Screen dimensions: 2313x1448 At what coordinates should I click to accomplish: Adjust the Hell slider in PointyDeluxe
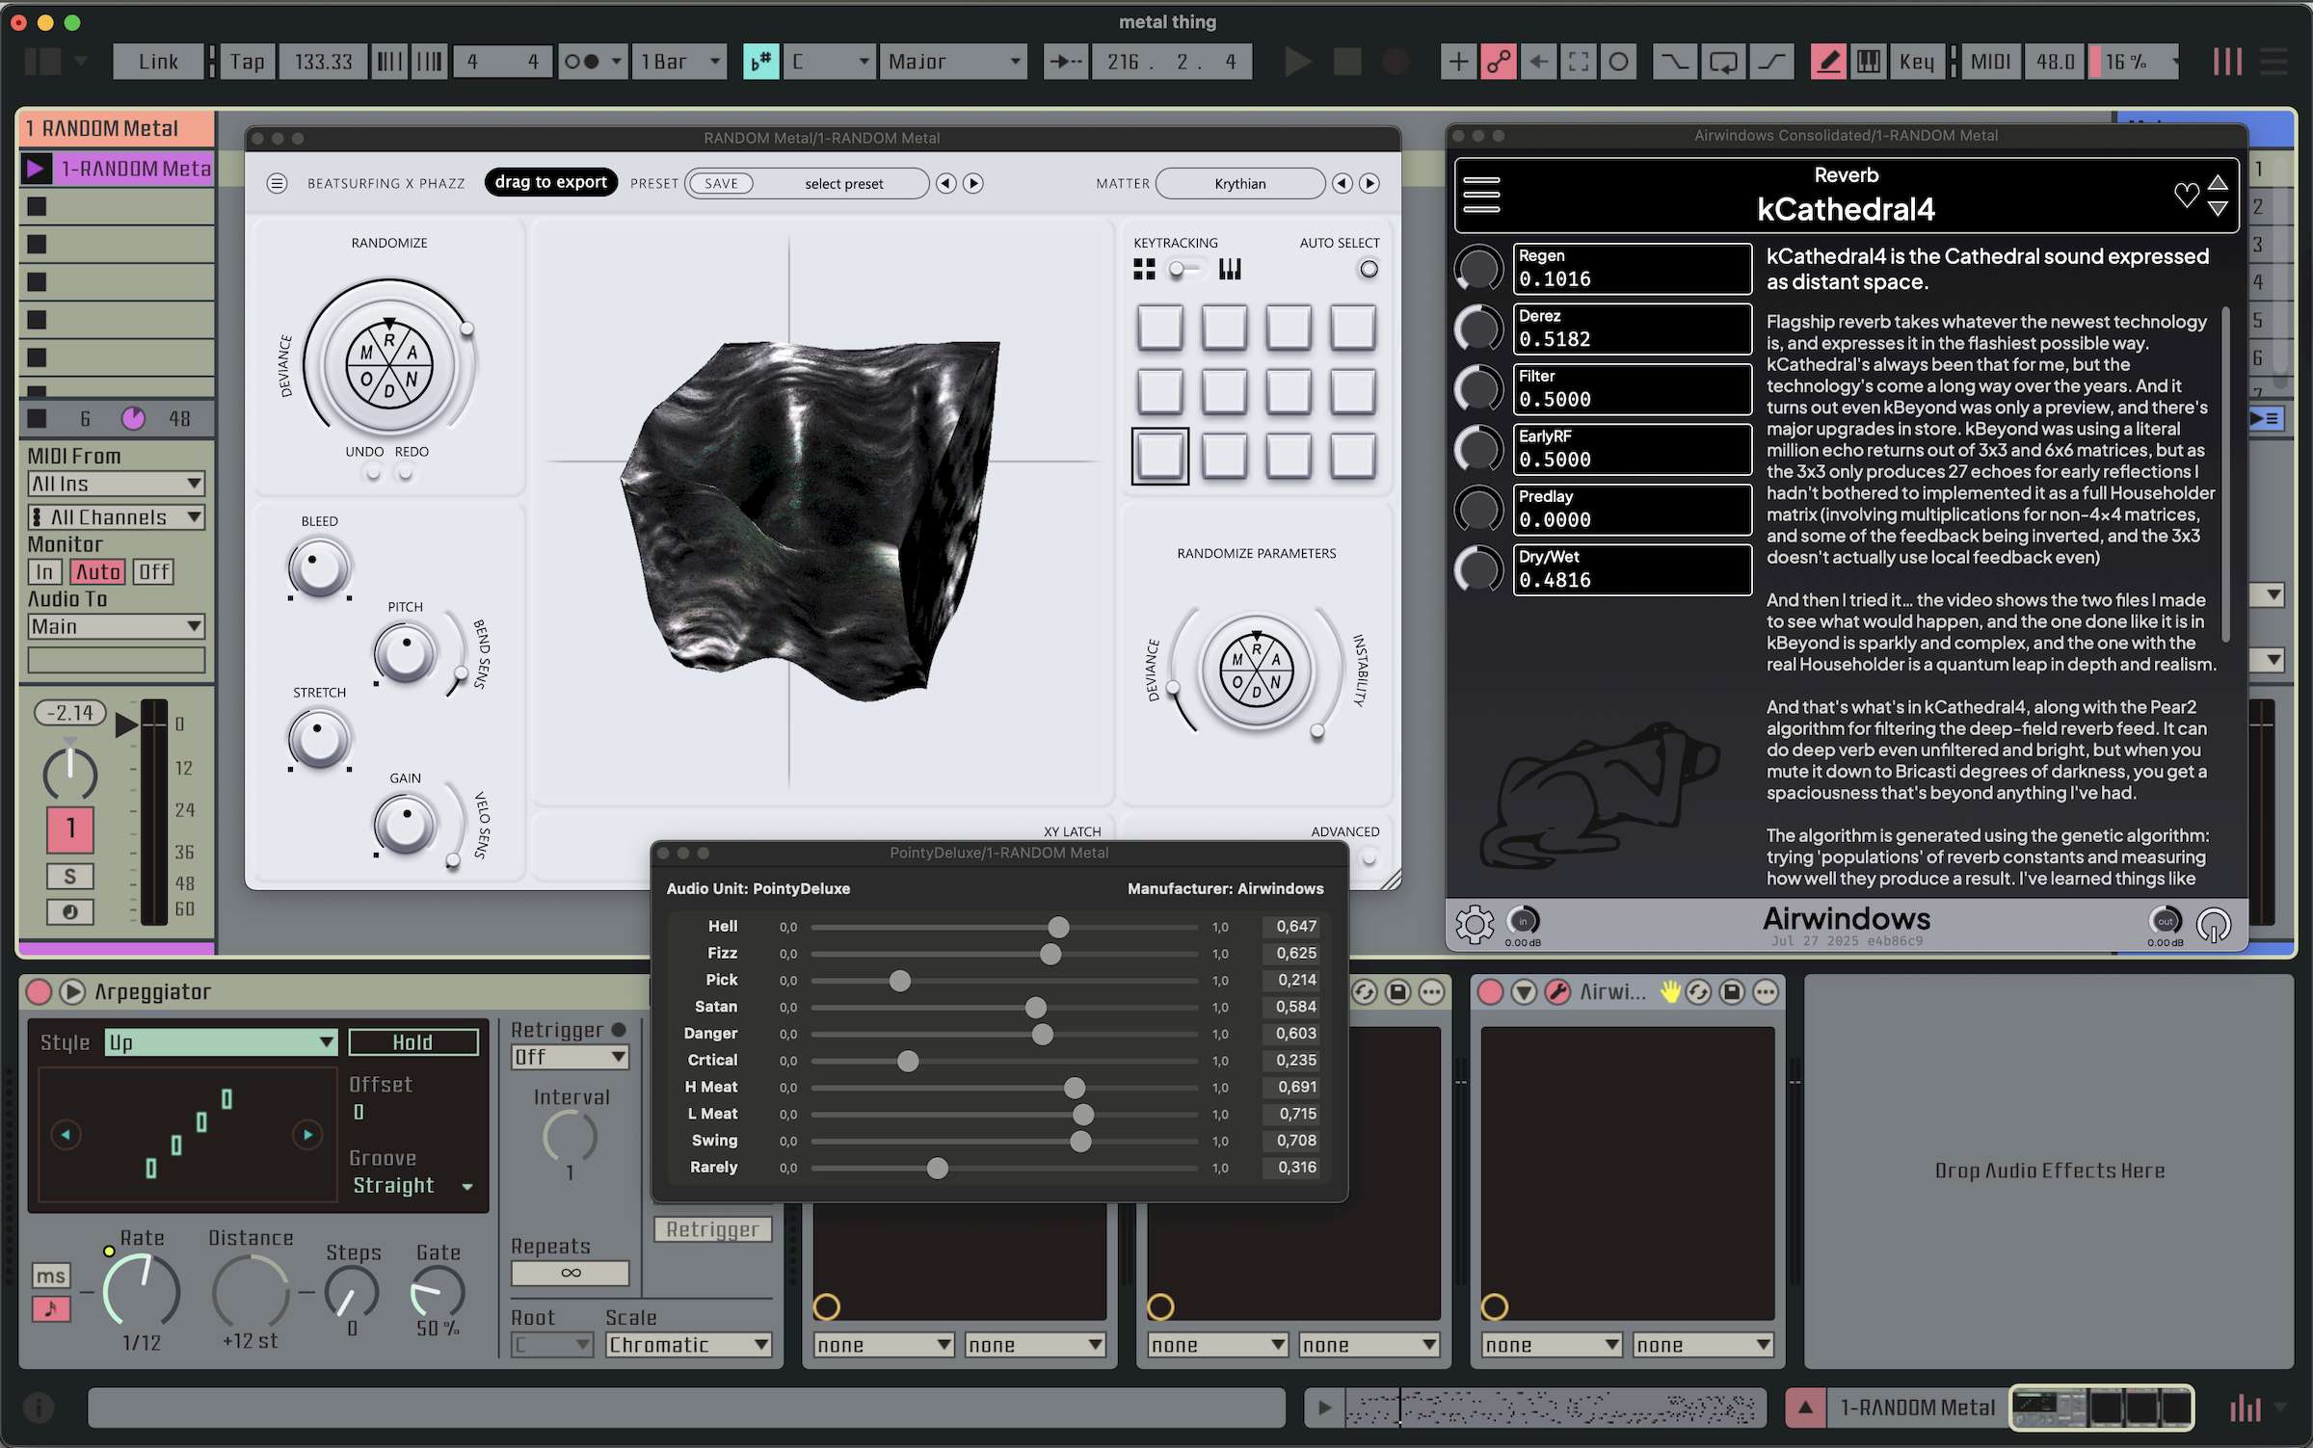[1058, 927]
